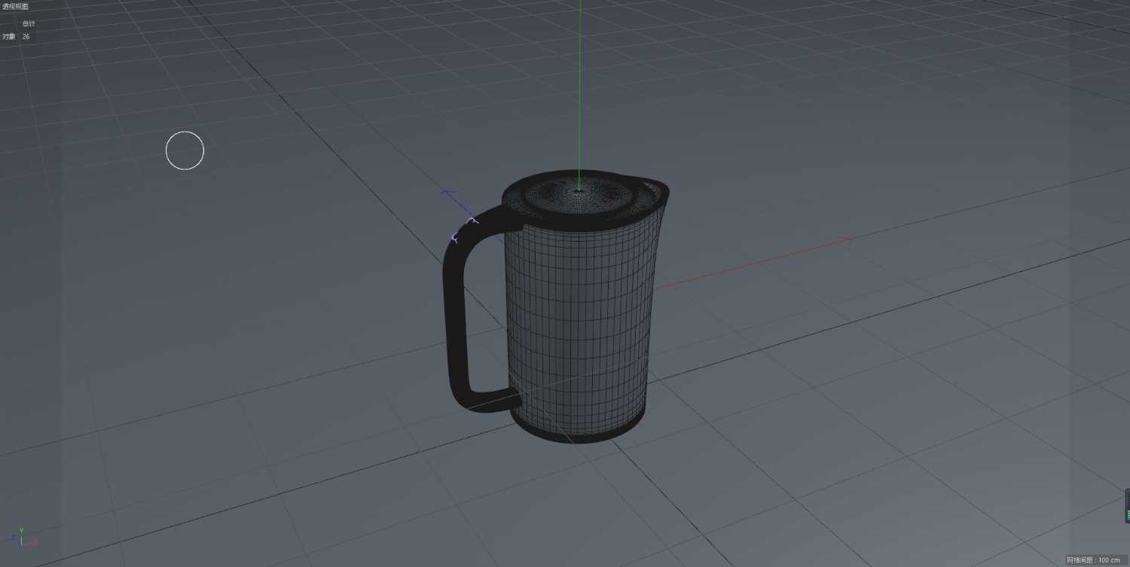Viewport: 1130px width, 567px height.
Task: Click the 对象 statistics row label
Action: click(x=8, y=36)
